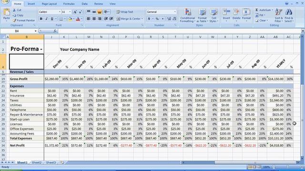Open the Formulas ribbon tab
The width and height of the screenshot is (305, 171).
69,4
